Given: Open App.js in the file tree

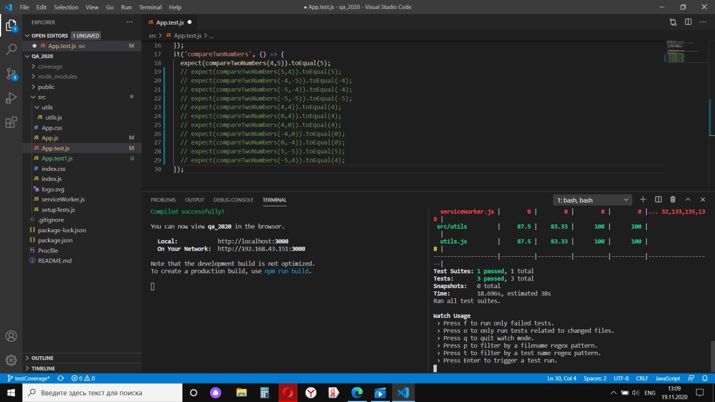Looking at the screenshot, I should pyautogui.click(x=82, y=138).
